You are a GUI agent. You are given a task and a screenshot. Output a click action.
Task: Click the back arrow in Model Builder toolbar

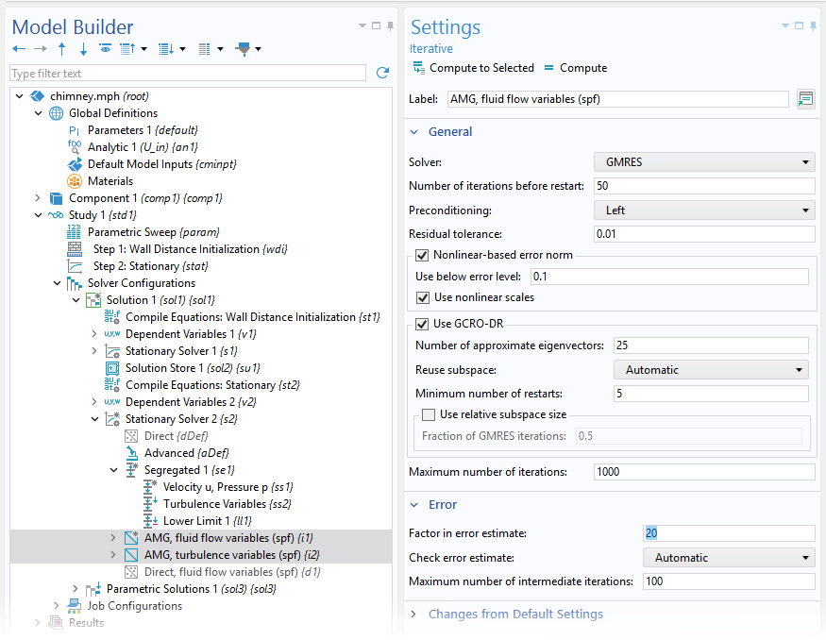(x=19, y=49)
